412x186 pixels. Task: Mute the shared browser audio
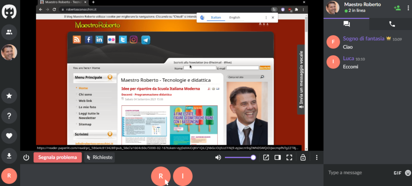[x=218, y=157]
